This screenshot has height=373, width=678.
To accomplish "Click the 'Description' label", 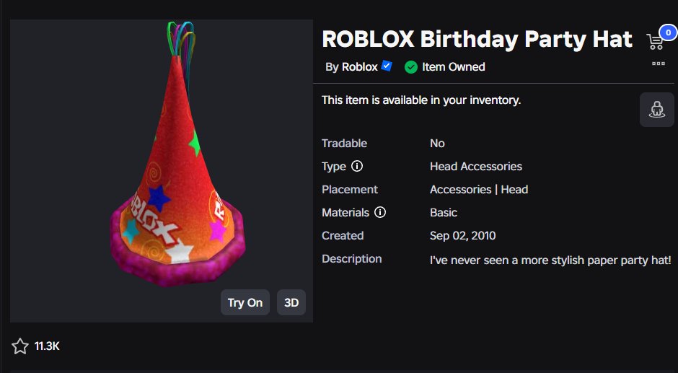I will 351,259.
